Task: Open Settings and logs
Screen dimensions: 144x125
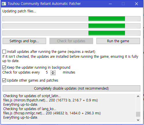Action: [24, 41]
